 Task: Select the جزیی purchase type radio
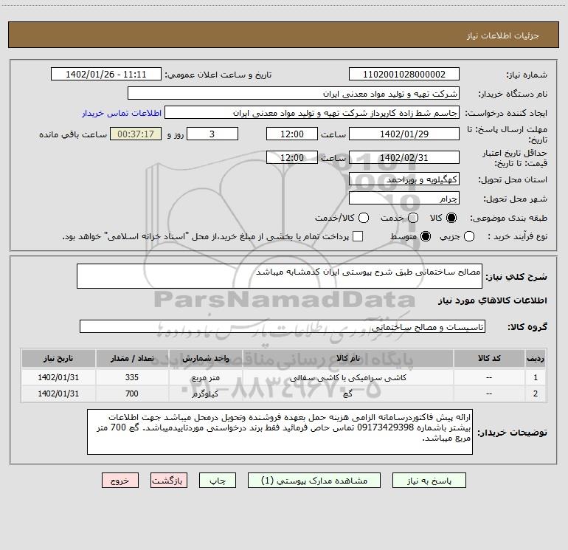pyautogui.click(x=469, y=236)
